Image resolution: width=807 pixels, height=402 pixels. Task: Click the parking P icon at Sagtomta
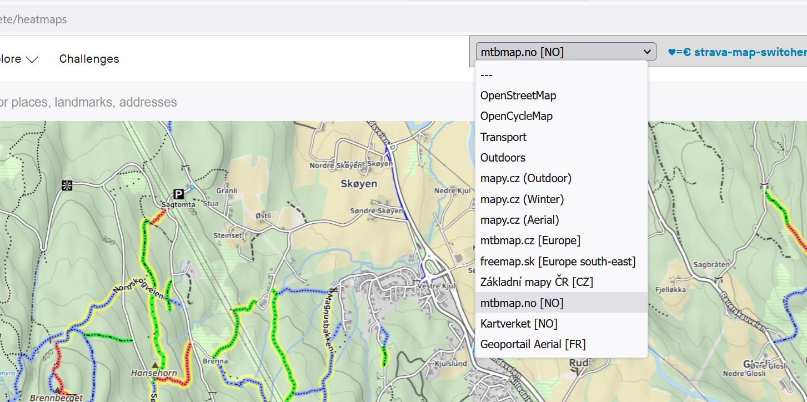[x=178, y=194]
